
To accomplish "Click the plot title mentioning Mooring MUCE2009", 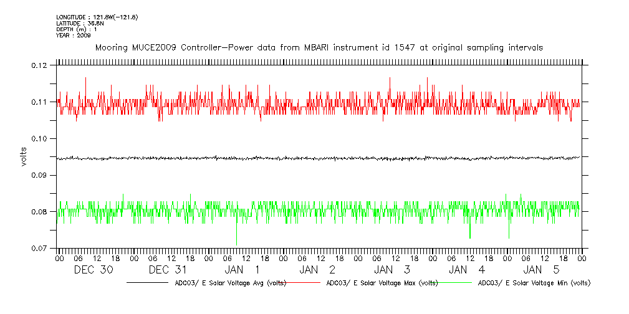I will click(x=318, y=47).
